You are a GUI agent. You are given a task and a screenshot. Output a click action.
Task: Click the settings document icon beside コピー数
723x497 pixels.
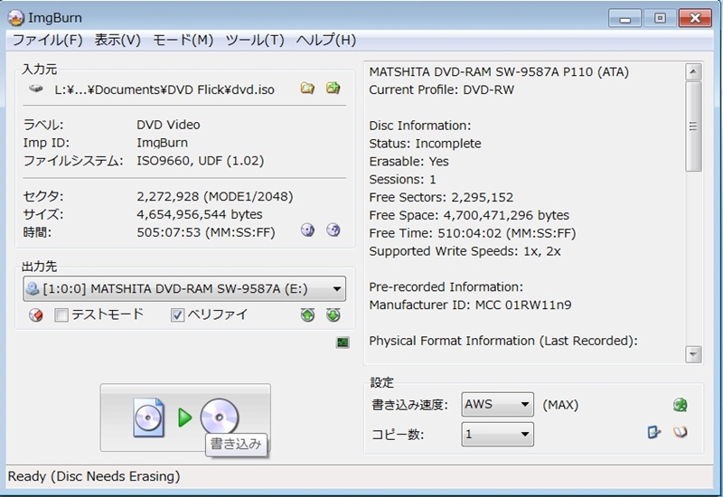tap(653, 432)
